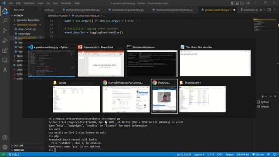Open the Extensions view

click(x=5, y=51)
